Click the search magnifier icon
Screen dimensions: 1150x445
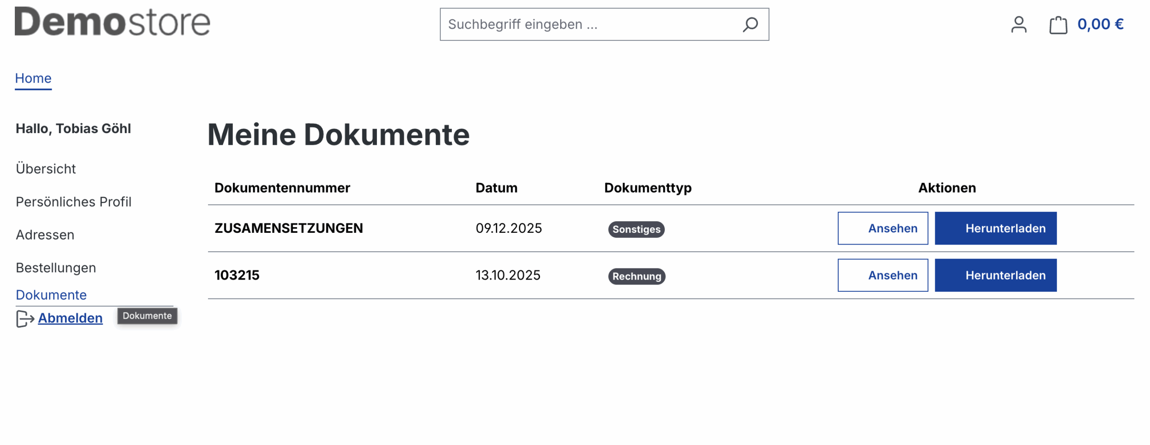pos(750,24)
